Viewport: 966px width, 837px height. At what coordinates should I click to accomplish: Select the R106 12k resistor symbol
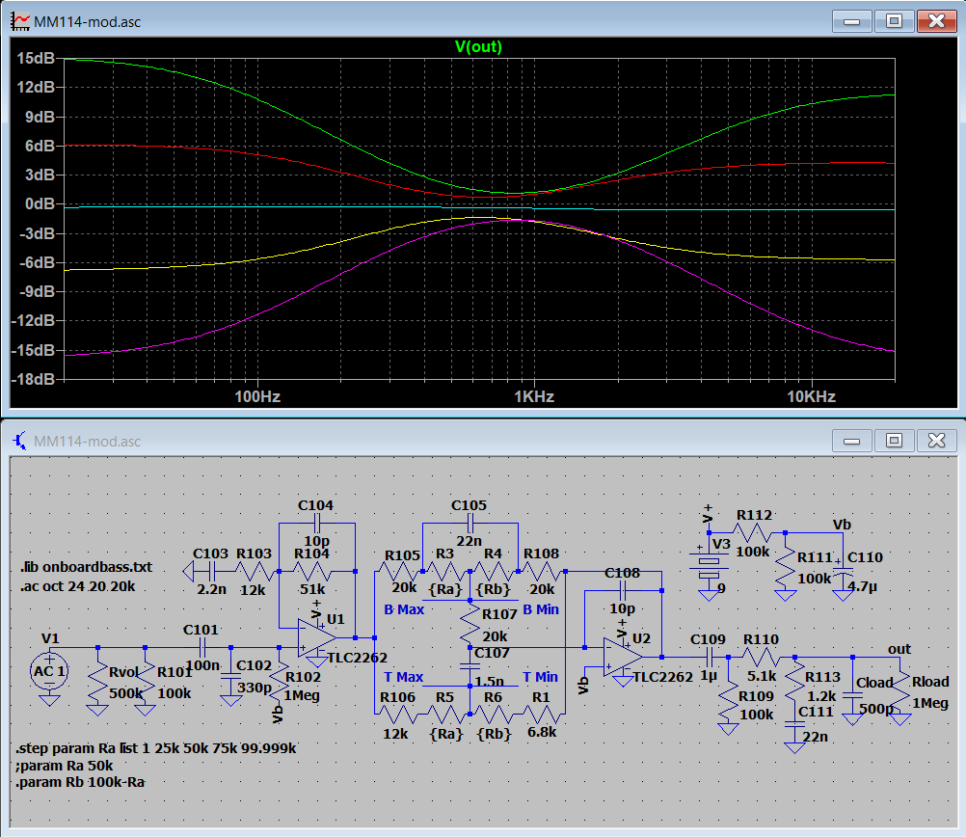click(x=398, y=715)
